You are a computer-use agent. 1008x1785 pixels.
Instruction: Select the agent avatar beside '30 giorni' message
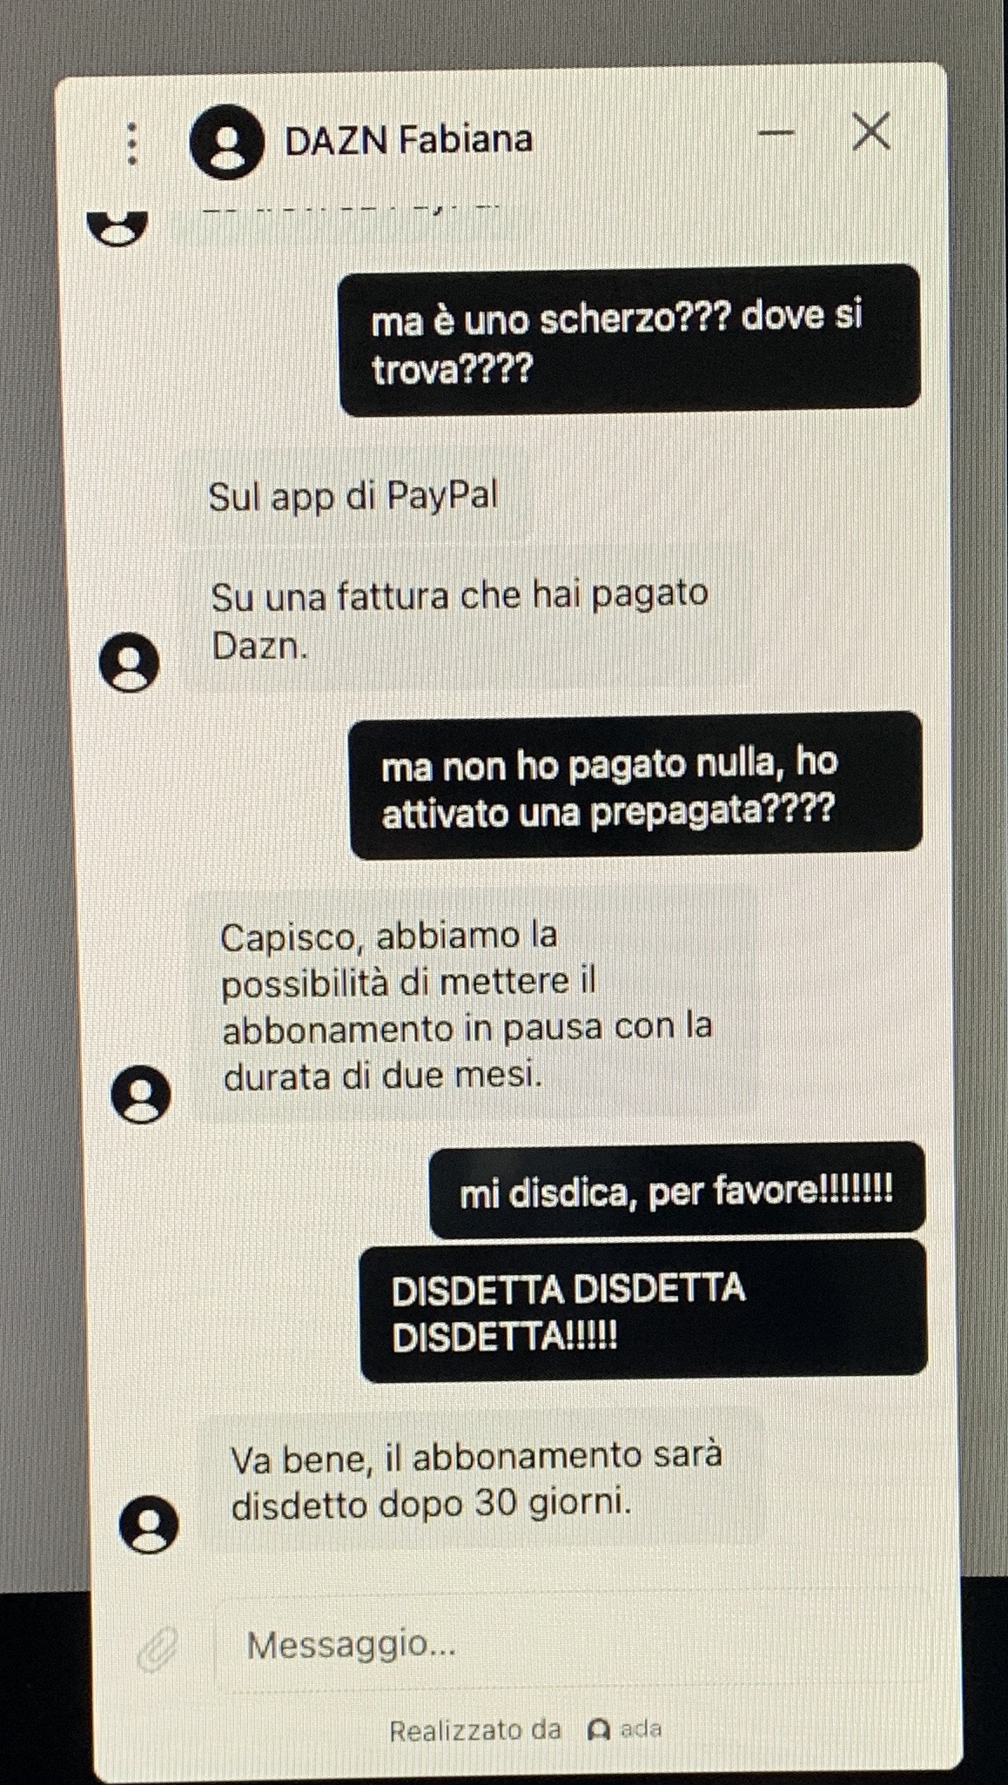[149, 1524]
